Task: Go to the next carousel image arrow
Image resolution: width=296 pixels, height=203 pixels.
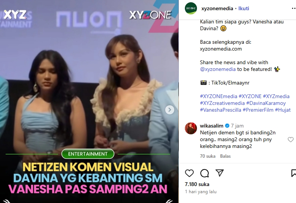Action: coord(169,109)
